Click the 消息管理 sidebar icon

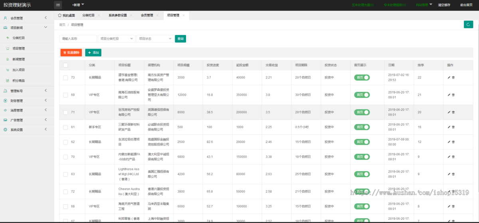5,110
